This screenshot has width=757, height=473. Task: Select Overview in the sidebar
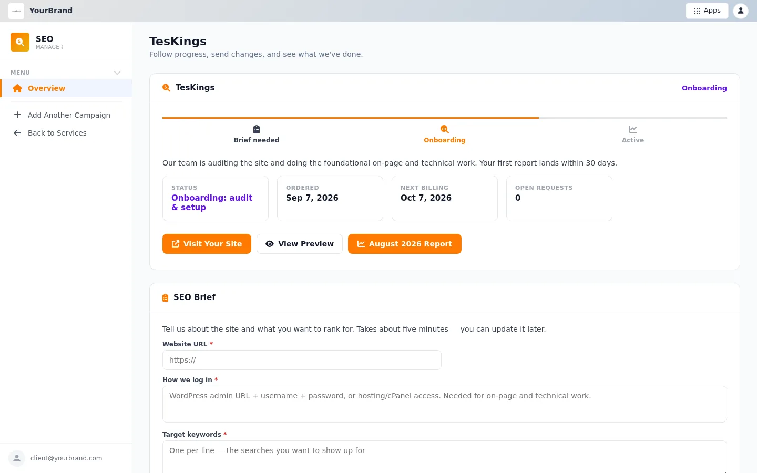tap(66, 88)
